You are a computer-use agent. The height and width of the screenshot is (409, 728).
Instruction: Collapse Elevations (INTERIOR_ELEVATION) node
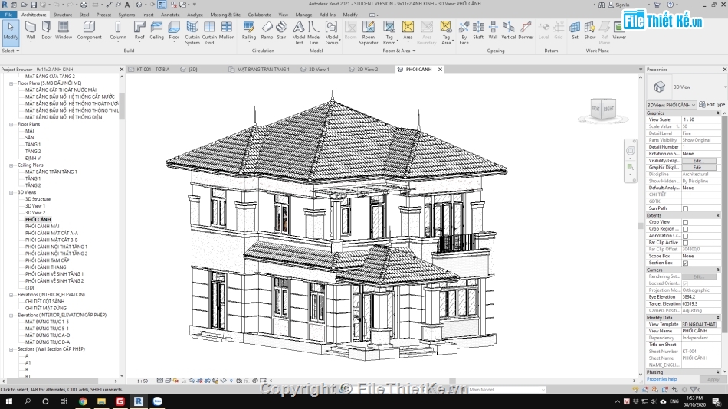click(11, 295)
